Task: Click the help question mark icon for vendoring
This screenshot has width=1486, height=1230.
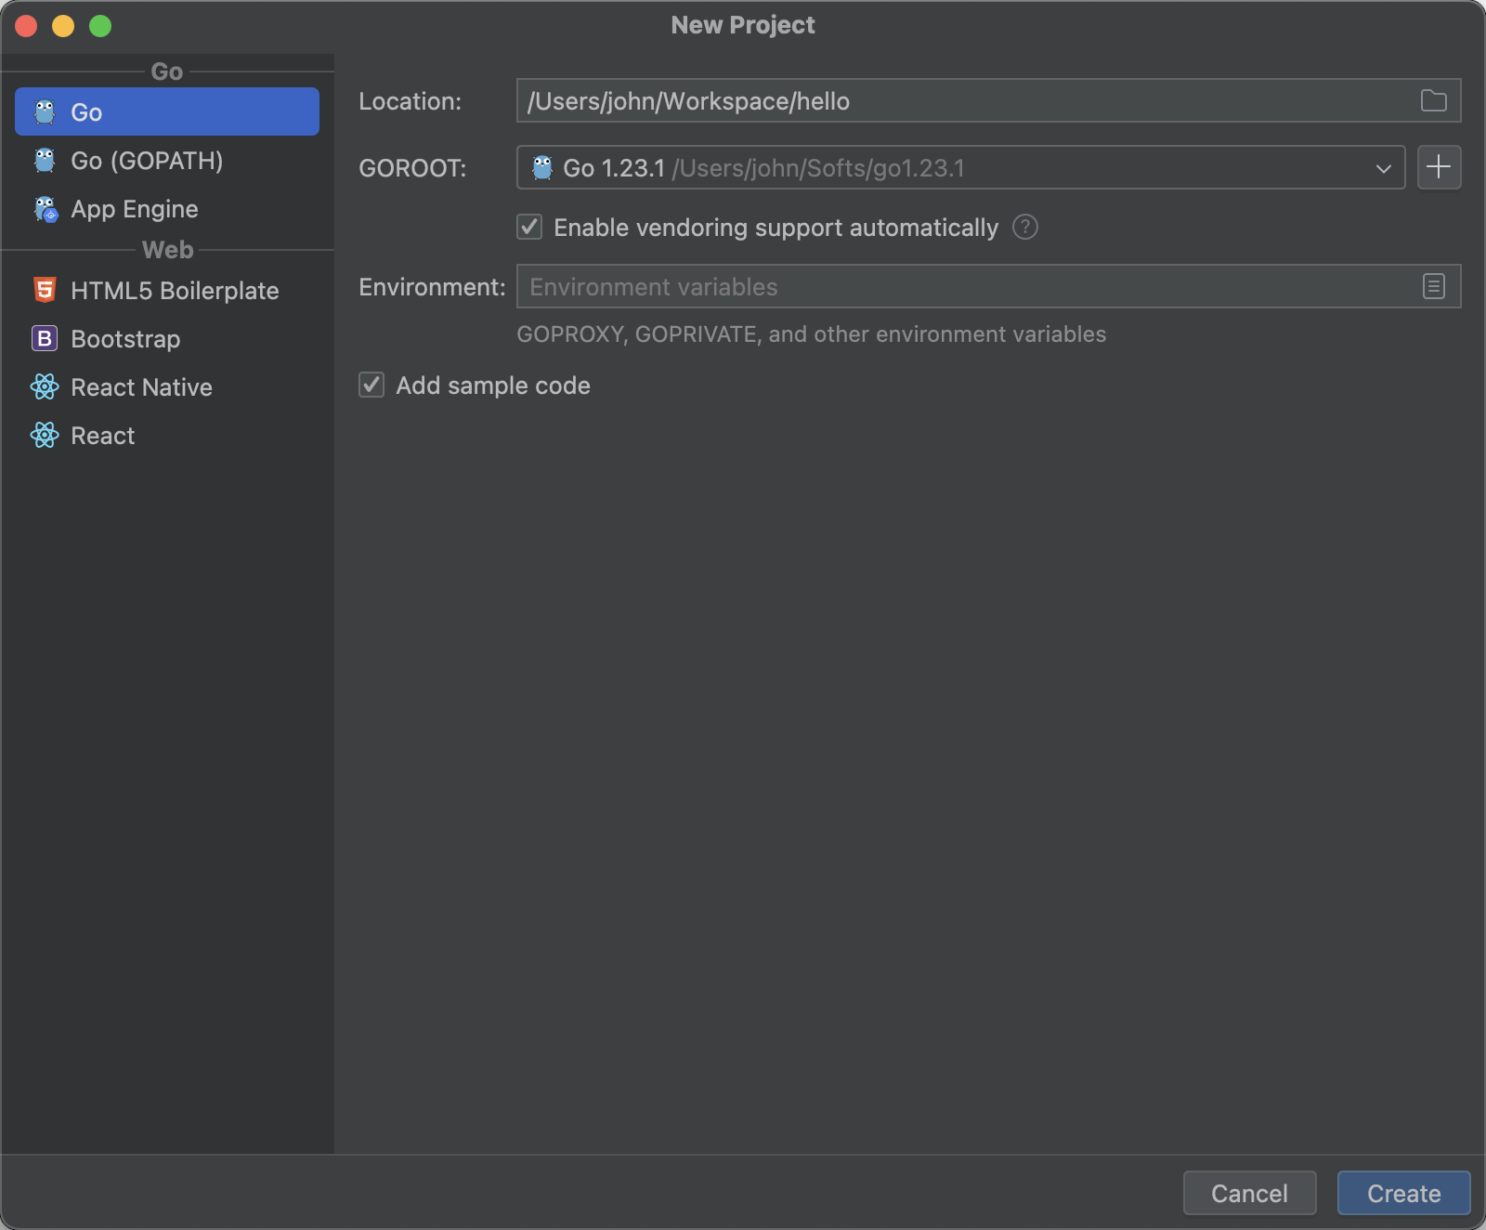Action: pos(1024,227)
